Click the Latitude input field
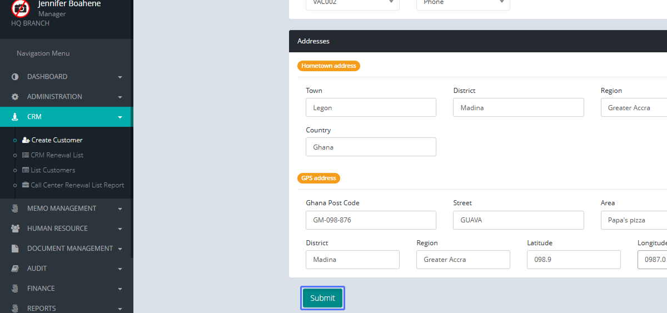 point(573,260)
